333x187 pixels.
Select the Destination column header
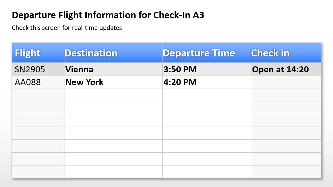click(x=91, y=53)
